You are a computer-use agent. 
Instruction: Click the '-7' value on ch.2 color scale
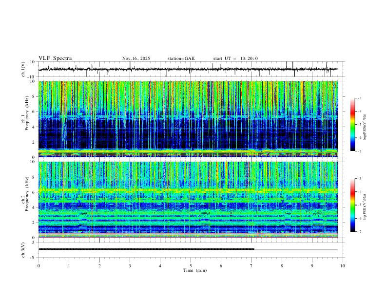click(359, 232)
